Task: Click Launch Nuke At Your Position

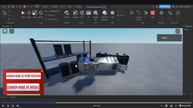Action: 23,76
